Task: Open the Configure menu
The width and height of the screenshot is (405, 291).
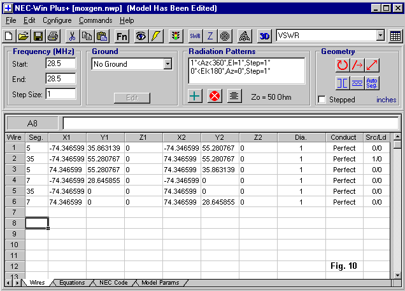Action: (x=57, y=20)
